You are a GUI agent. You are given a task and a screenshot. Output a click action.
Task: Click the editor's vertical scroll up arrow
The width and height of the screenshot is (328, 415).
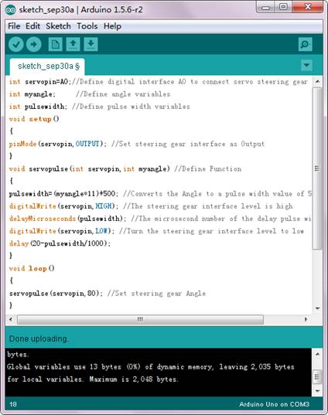pyautogui.click(x=317, y=82)
